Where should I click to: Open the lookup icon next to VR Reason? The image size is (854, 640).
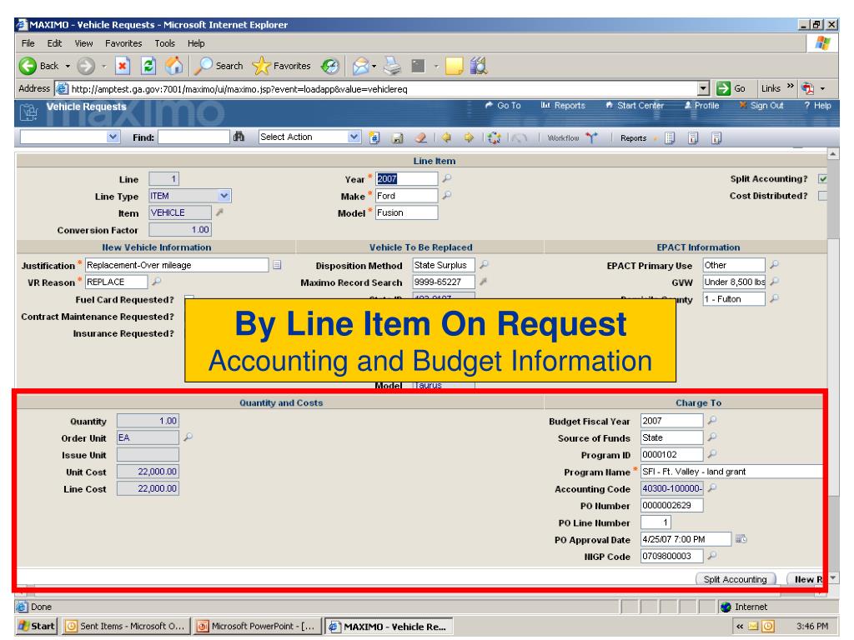[x=156, y=282]
